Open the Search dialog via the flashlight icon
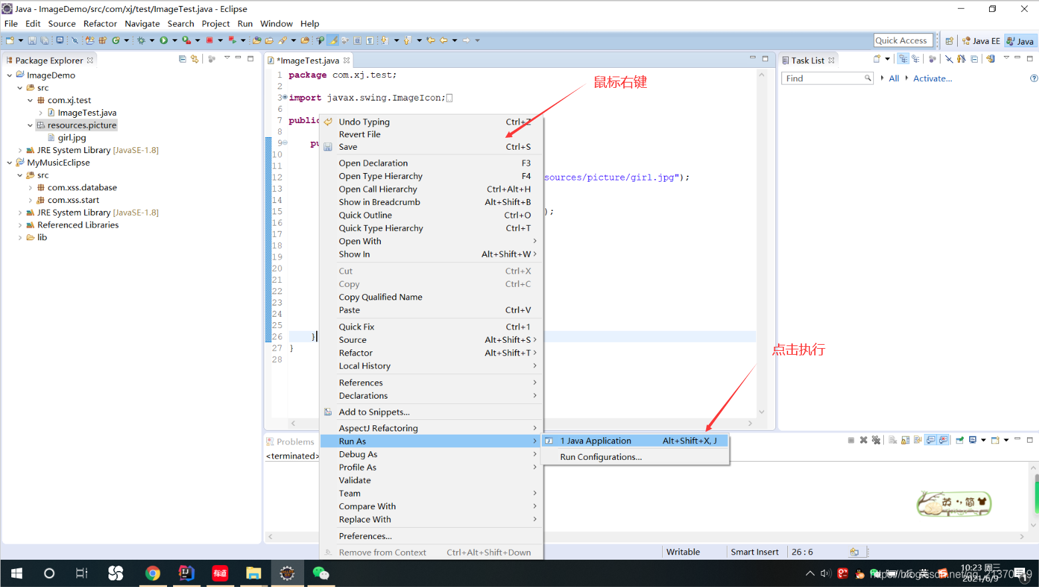 tap(283, 40)
